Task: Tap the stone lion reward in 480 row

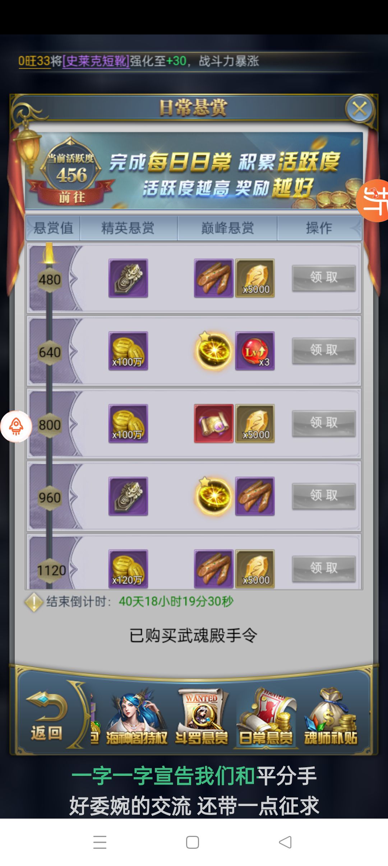Action: pos(128,278)
